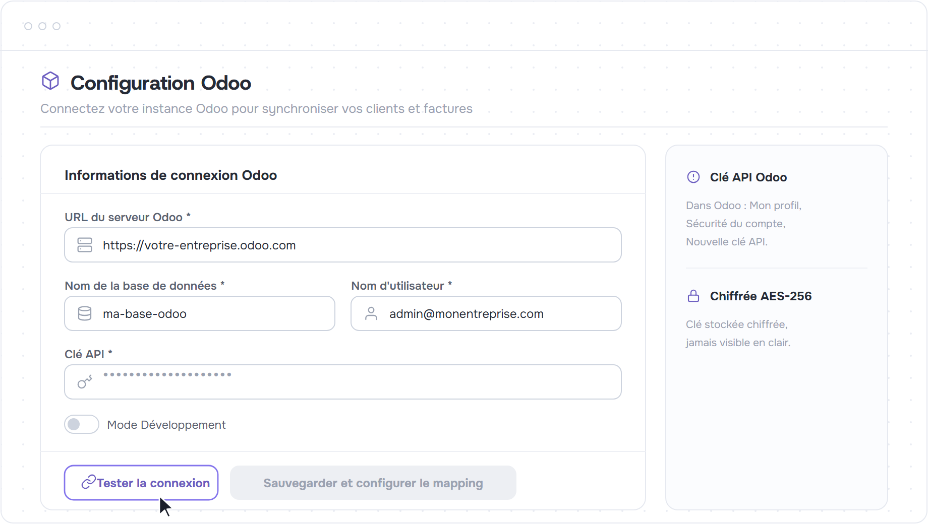Click the third window control dot
This screenshot has height=524, width=928.
(x=56, y=26)
